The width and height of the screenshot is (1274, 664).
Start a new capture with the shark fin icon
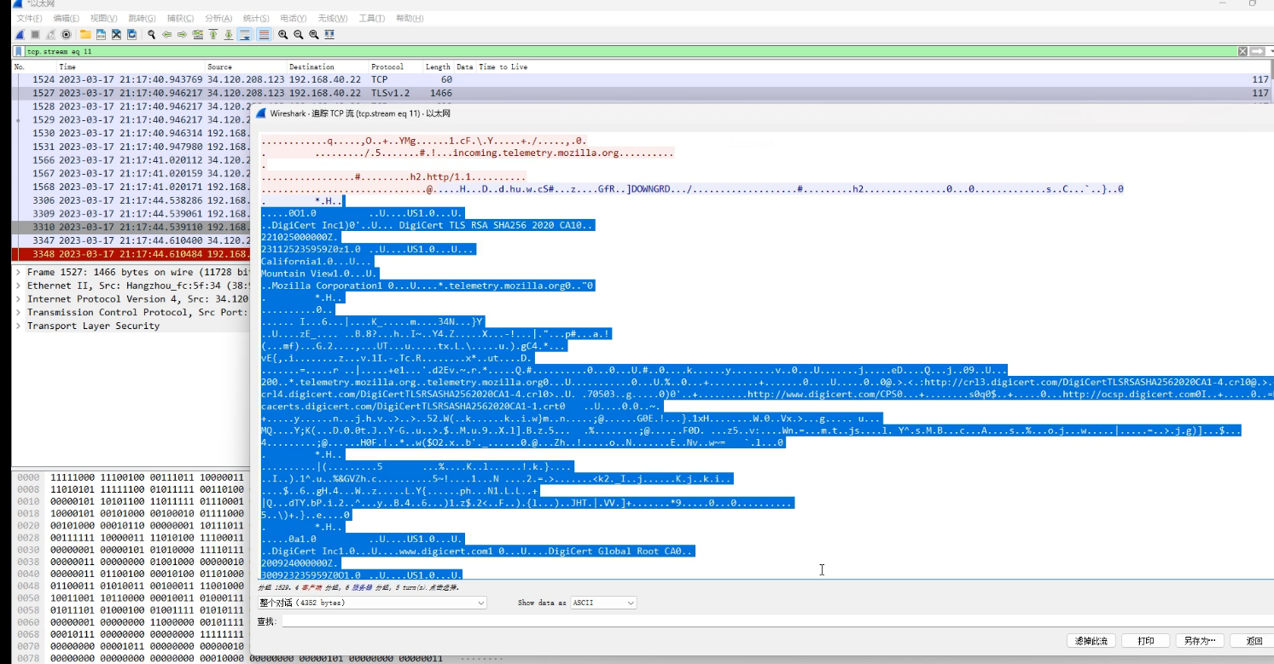[x=20, y=34]
